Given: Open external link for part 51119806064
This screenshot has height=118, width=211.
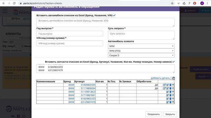Looking at the screenshot, I should pyautogui.click(x=164, y=88).
